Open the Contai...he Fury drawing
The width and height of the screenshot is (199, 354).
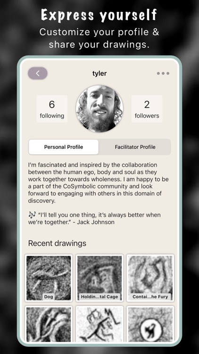[x=150, y=278]
